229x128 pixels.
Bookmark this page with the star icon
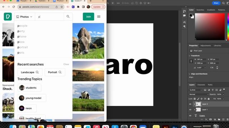click(x=62, y=7)
